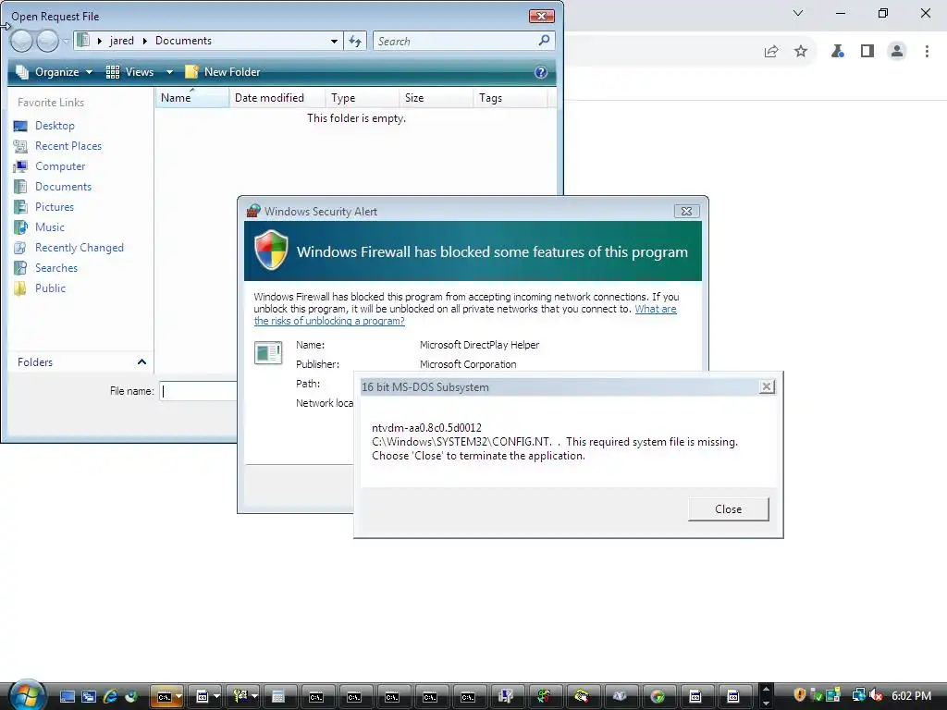Expand the arrow before jared in the breadcrumb

coord(100,41)
